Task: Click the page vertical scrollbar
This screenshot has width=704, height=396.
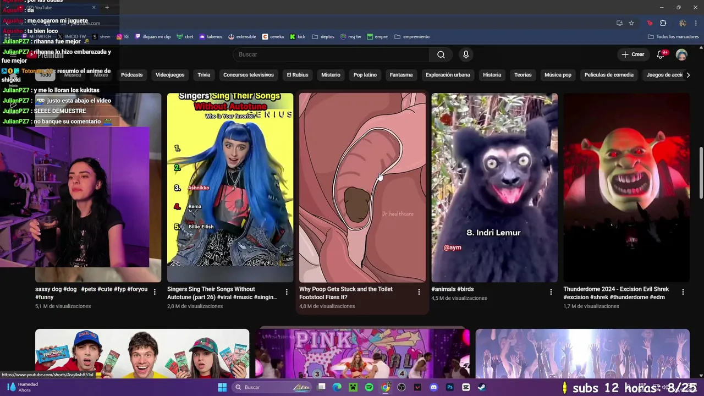Action: point(701,173)
